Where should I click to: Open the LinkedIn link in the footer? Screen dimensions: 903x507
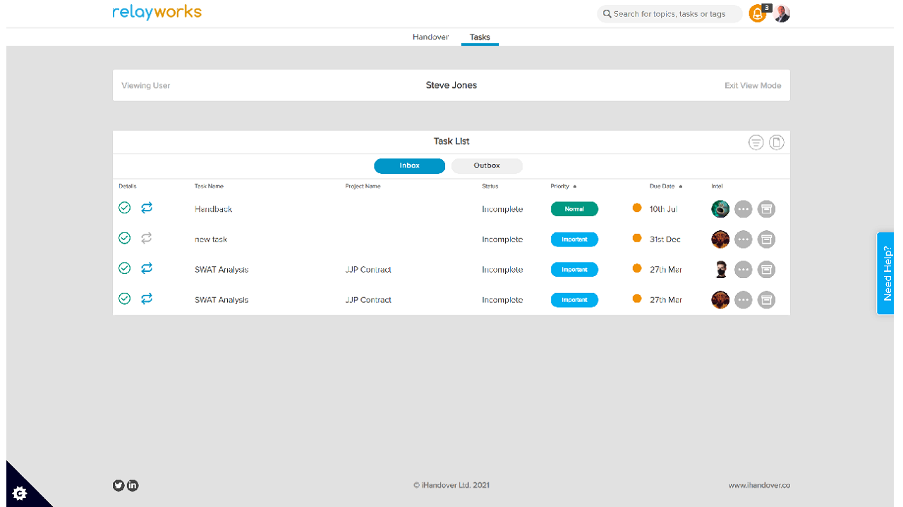[x=133, y=485]
